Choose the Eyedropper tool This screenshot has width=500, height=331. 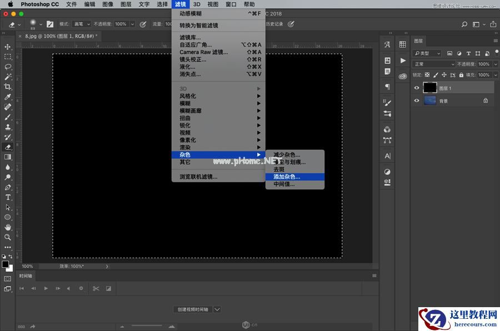pyautogui.click(x=8, y=97)
